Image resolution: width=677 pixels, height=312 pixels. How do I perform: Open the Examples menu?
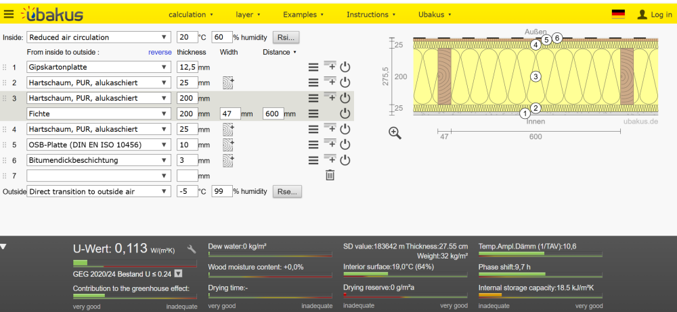303,14
